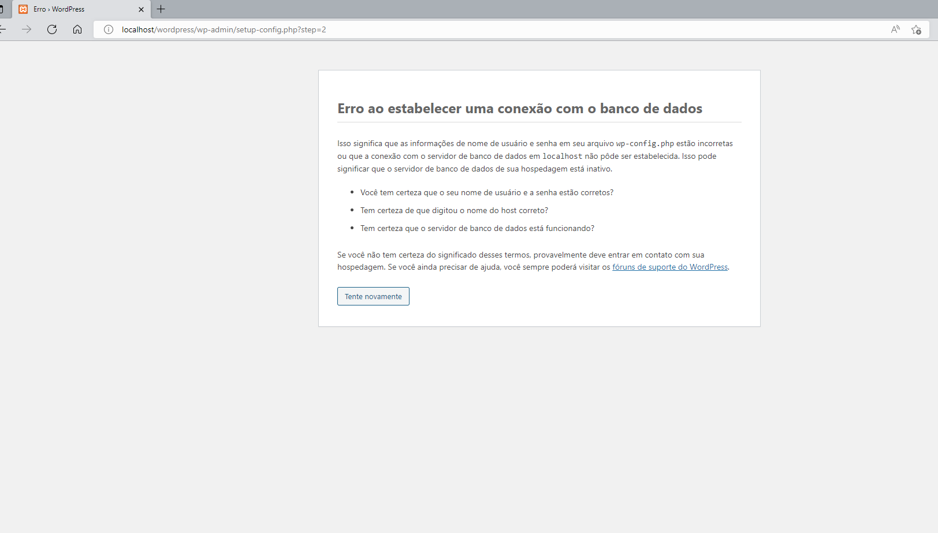Image resolution: width=938 pixels, height=533 pixels.
Task: Click the localhost code text in paragraph
Action: [562, 156]
